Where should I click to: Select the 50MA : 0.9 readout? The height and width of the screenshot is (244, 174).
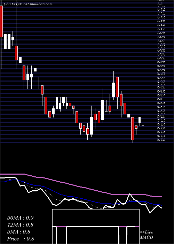click(20, 218)
